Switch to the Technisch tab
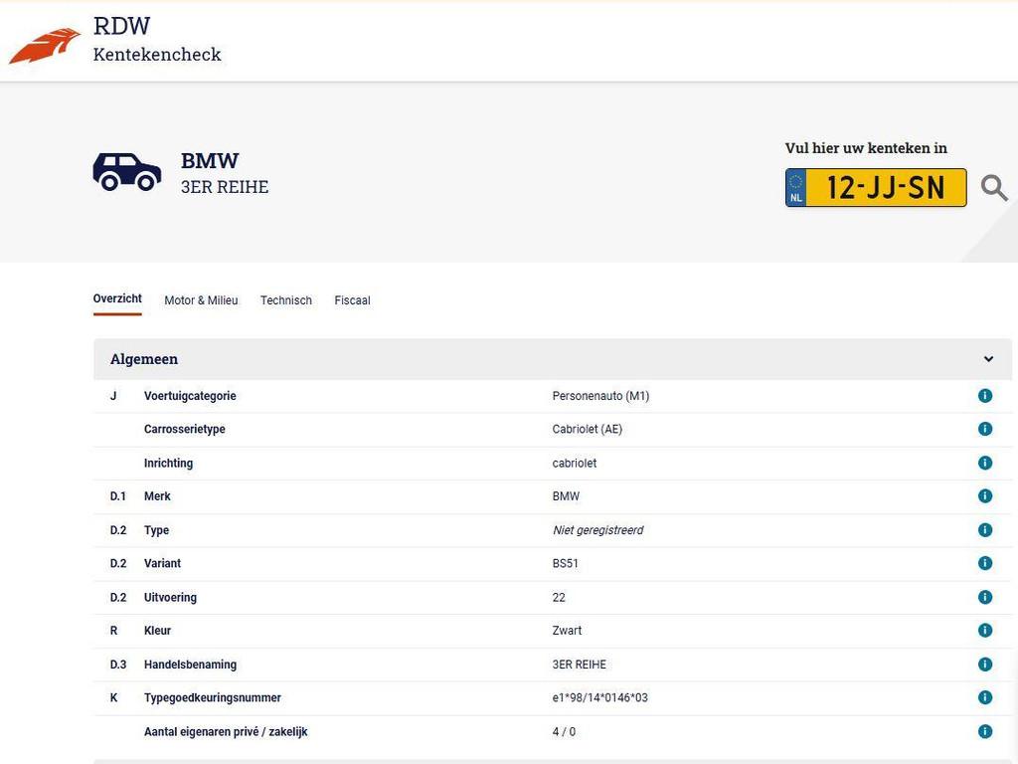The width and height of the screenshot is (1018, 764). pyautogui.click(x=286, y=300)
